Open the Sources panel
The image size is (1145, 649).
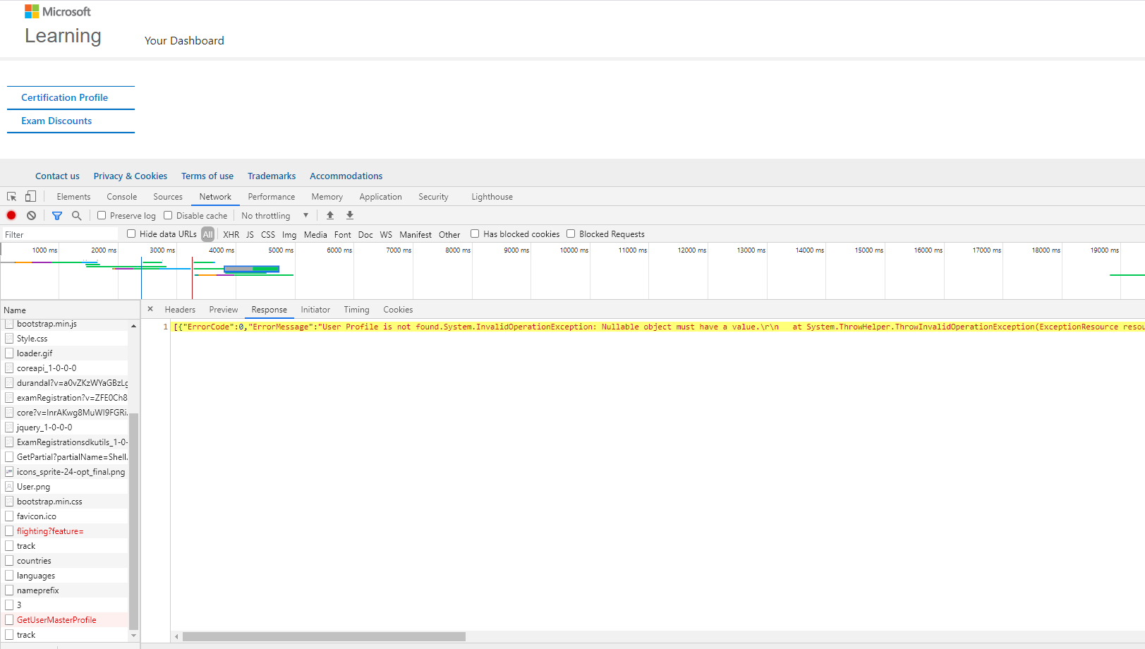tap(168, 197)
